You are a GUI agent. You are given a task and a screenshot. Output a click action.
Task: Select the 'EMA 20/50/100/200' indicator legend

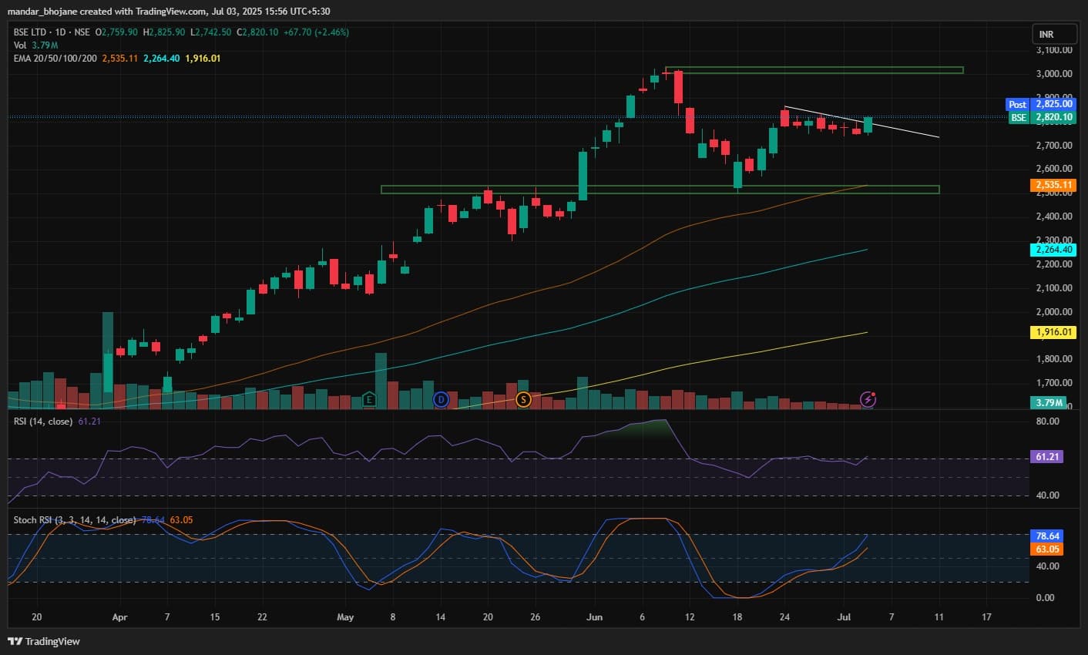pyautogui.click(x=55, y=59)
